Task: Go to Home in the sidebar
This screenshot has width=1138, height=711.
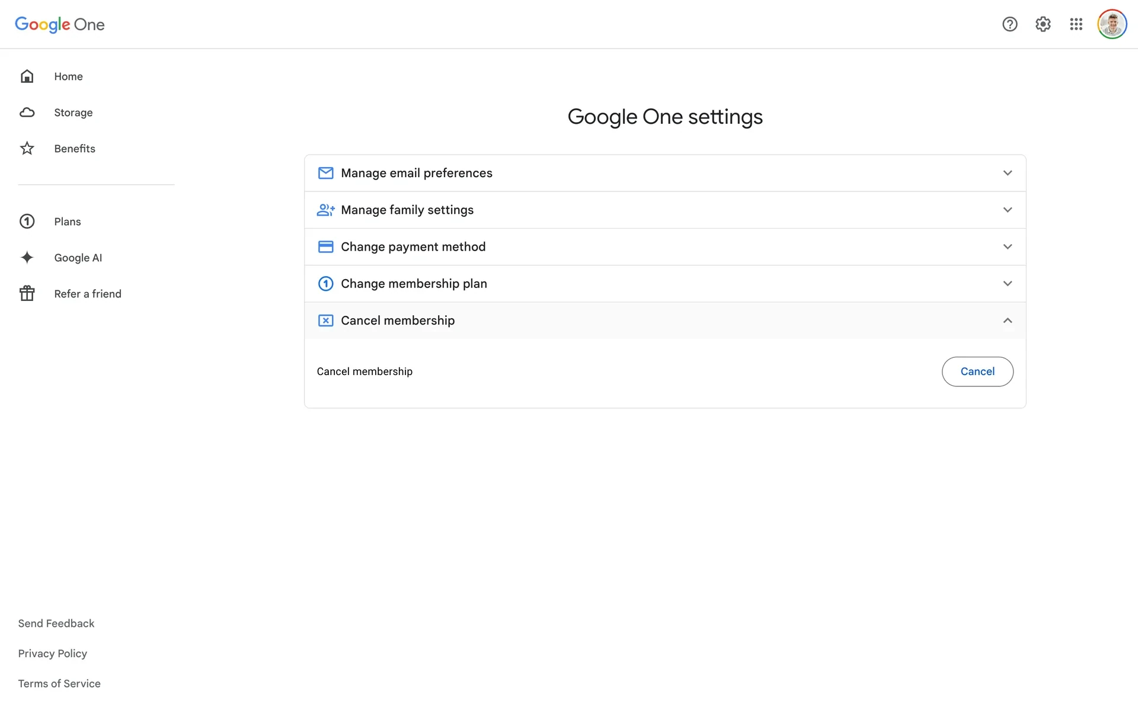Action: click(x=68, y=76)
